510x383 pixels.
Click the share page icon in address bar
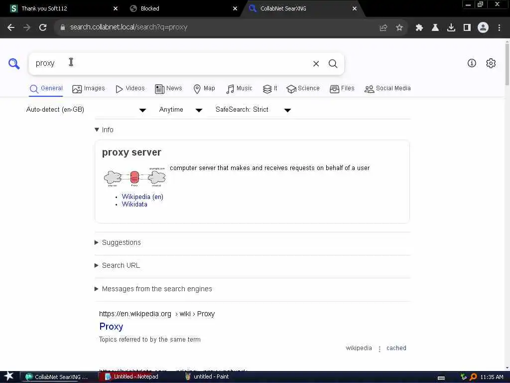point(383,28)
